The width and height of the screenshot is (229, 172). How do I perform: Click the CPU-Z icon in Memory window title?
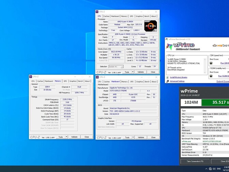click(x=31, y=77)
